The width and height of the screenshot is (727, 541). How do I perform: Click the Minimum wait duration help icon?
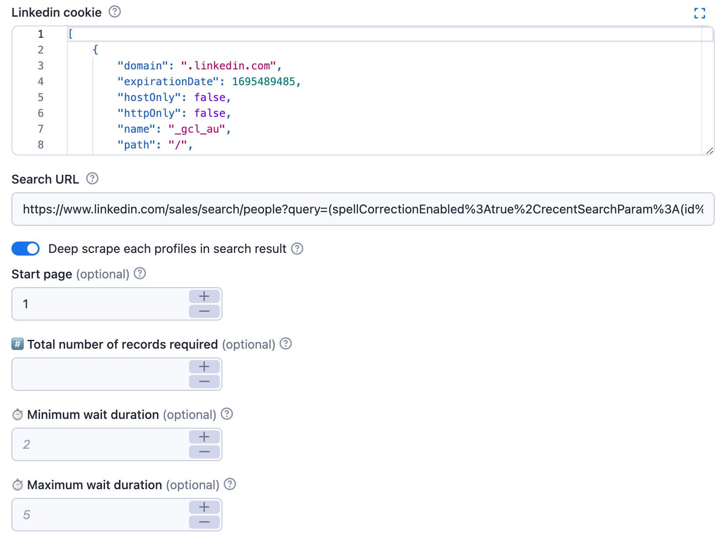(x=227, y=414)
